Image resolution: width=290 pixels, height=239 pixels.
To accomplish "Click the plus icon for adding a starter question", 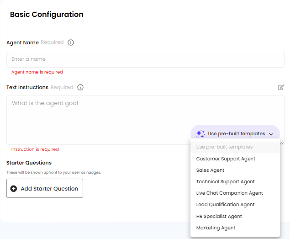I will (x=14, y=189).
